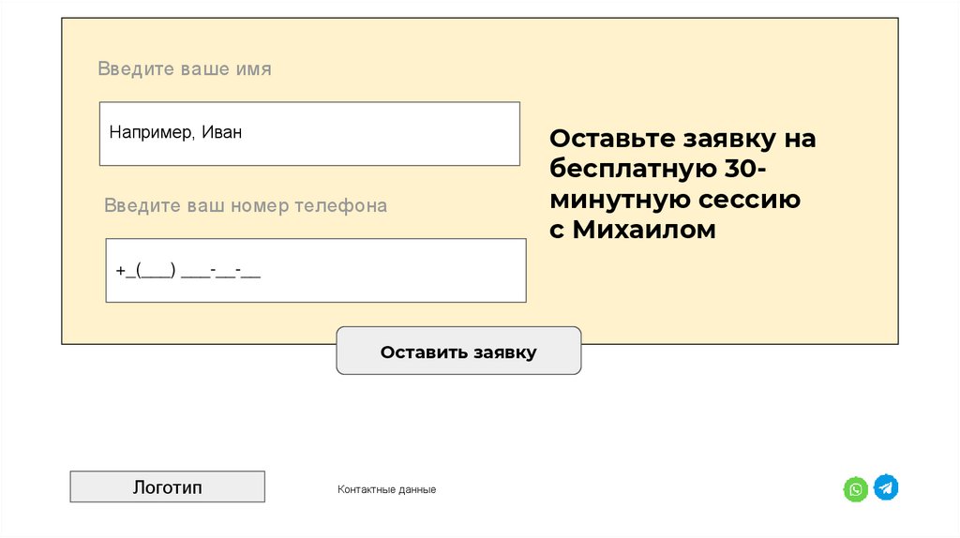
Task: Open the WhatsApp contact icon
Action: (x=855, y=489)
